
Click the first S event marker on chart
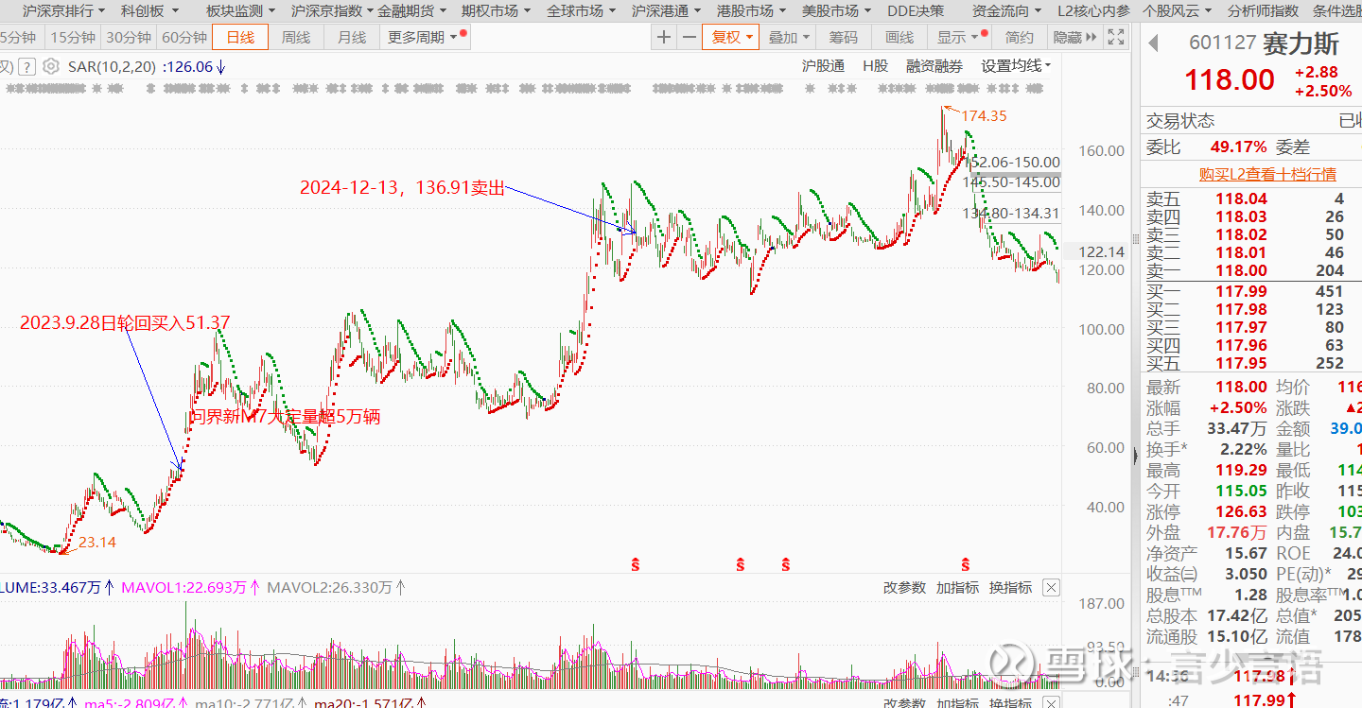pos(636,565)
